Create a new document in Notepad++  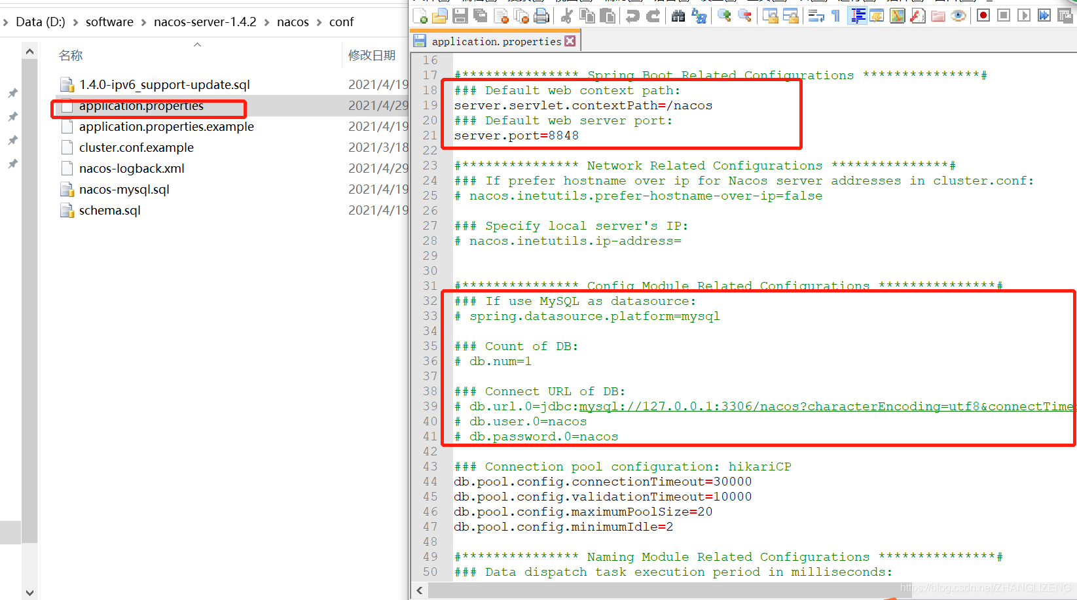(420, 16)
